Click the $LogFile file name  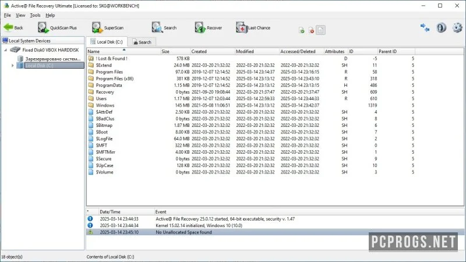tap(104, 139)
